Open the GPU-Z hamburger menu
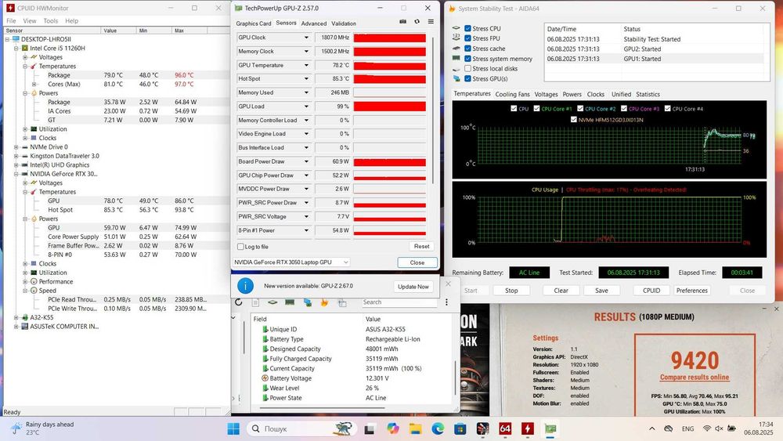Image resolution: width=783 pixels, height=441 pixels. 431,22
